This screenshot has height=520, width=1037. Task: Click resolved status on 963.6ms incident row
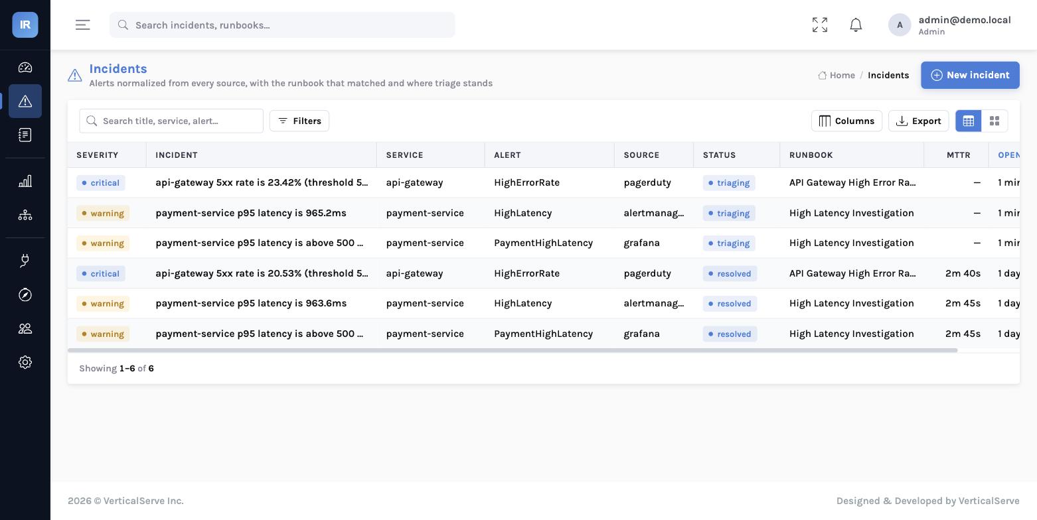730,303
